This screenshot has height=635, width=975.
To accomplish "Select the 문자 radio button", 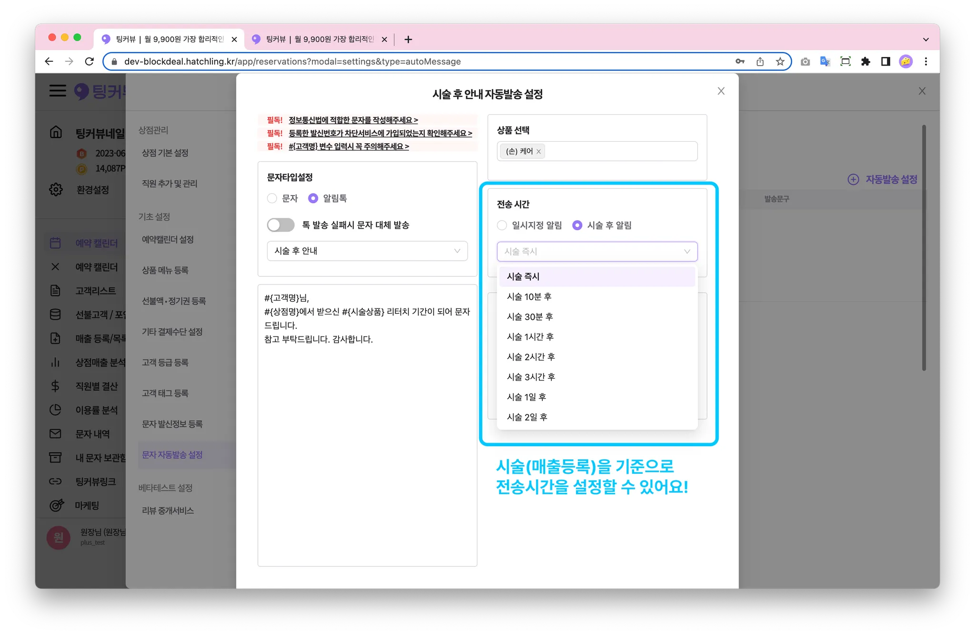I will [x=272, y=198].
